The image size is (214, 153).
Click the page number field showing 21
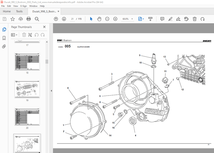coord(72,19)
